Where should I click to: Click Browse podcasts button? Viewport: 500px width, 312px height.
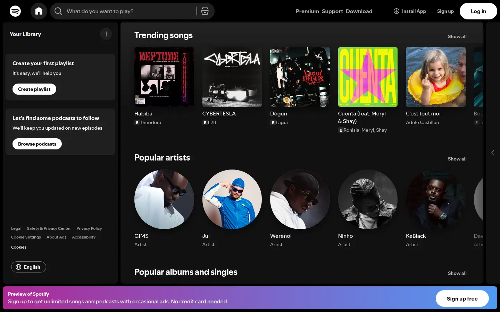37,144
